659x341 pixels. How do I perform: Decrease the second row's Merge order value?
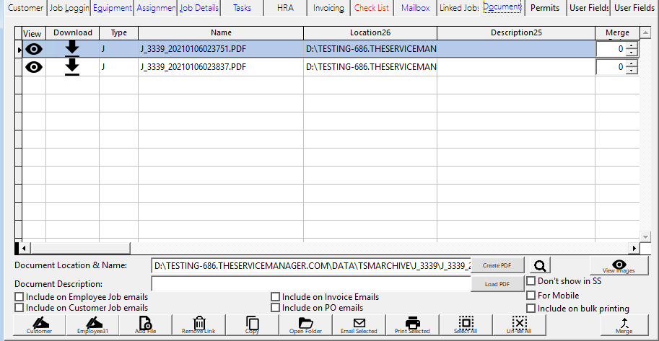[632, 71]
